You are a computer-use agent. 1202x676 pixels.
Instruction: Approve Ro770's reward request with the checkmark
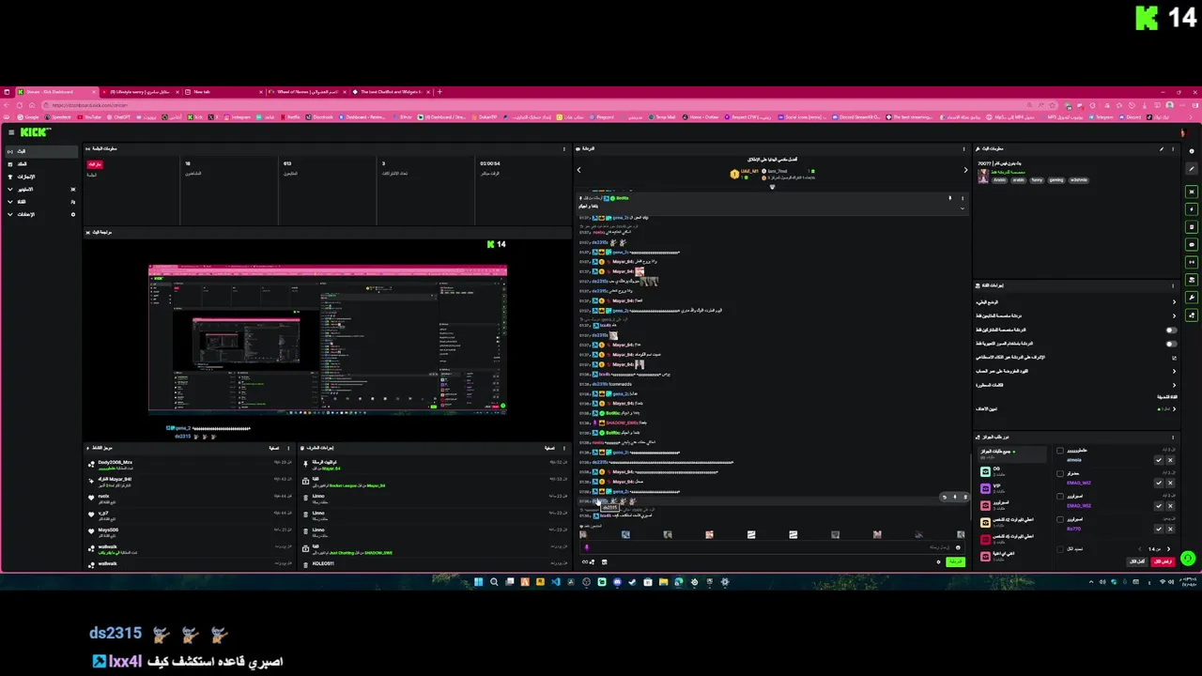click(1159, 529)
